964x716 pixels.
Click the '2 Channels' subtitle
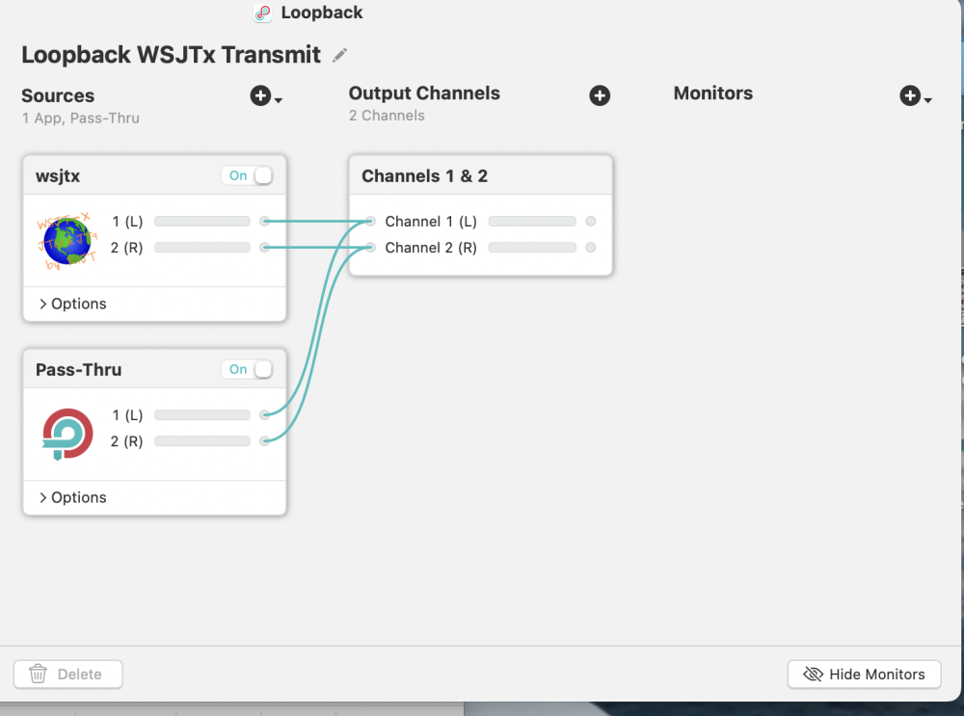click(387, 116)
